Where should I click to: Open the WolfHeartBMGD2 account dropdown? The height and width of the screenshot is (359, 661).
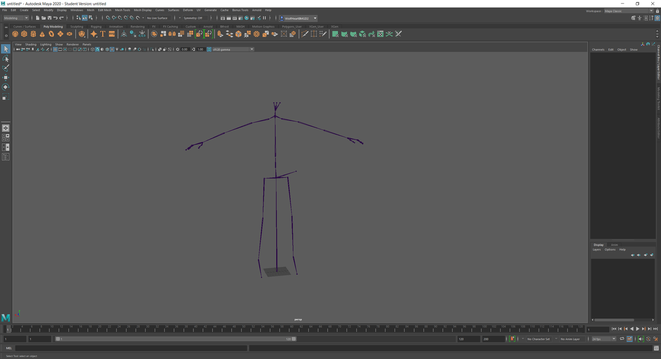point(297,18)
